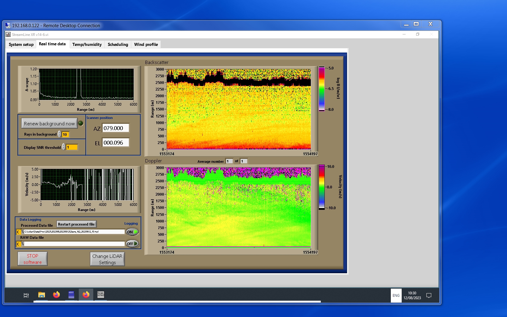Enable RAW Data file logging switch
The width and height of the screenshot is (507, 317).
click(x=132, y=244)
